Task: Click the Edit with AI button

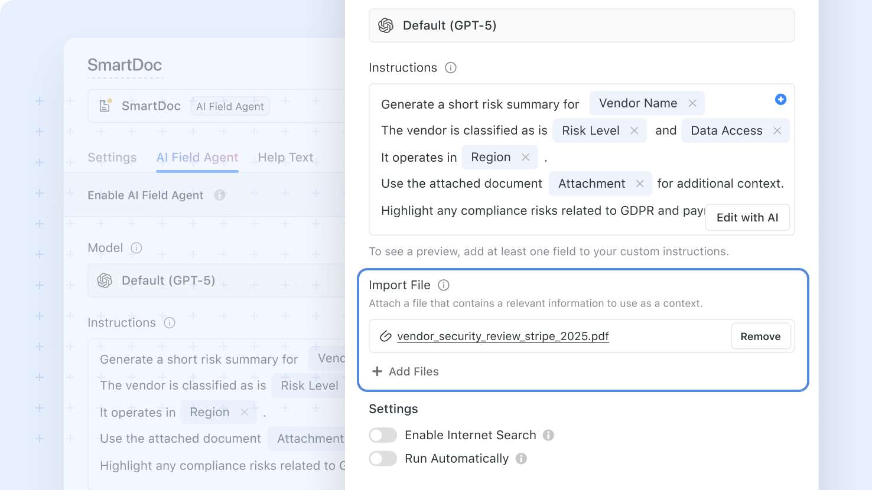Action: [747, 217]
